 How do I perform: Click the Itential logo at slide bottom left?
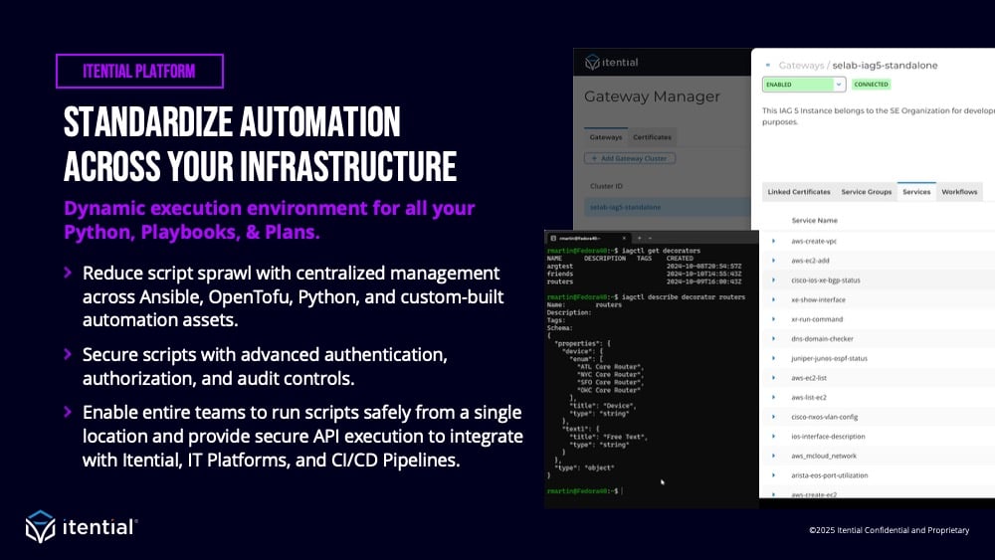coord(82,527)
